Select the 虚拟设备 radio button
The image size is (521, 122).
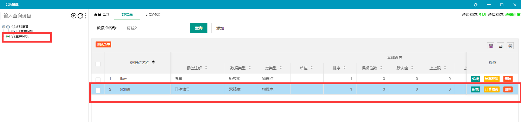8,27
